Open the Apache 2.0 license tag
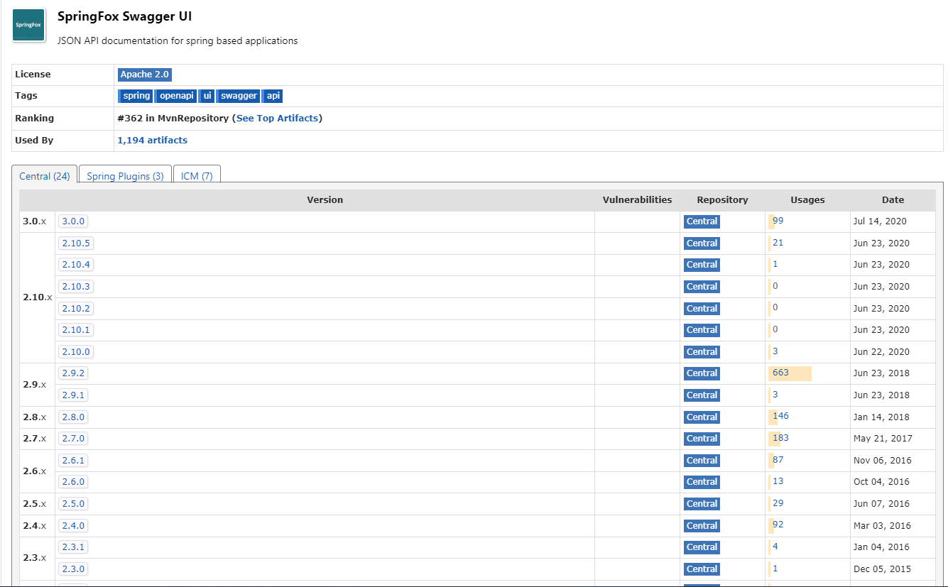Image resolution: width=948 pixels, height=587 pixels. click(x=145, y=75)
